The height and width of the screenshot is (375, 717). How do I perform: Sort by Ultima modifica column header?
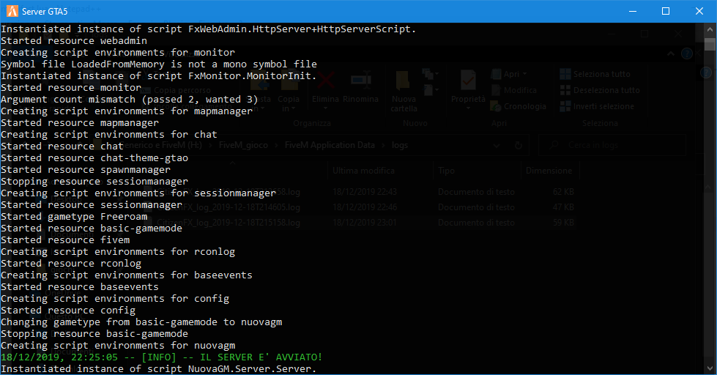(363, 171)
